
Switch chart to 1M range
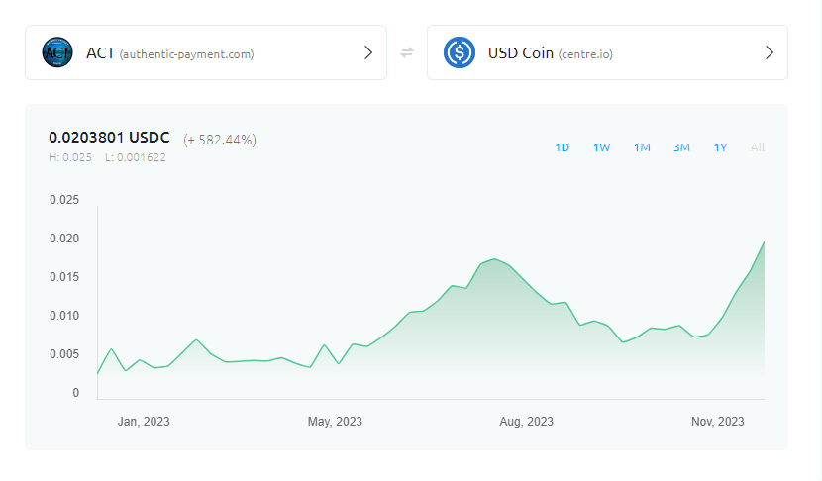tap(642, 147)
